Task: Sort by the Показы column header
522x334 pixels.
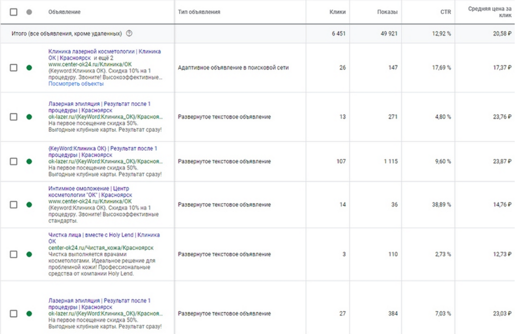Action: (387, 12)
